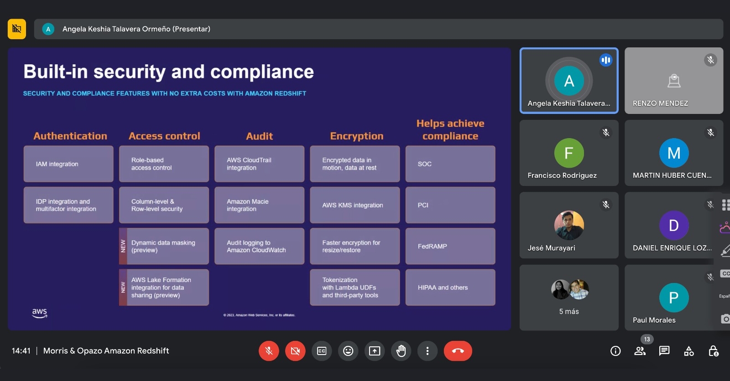The image size is (730, 381).
Task: Open the three-dot more options menu
Action: click(x=428, y=351)
